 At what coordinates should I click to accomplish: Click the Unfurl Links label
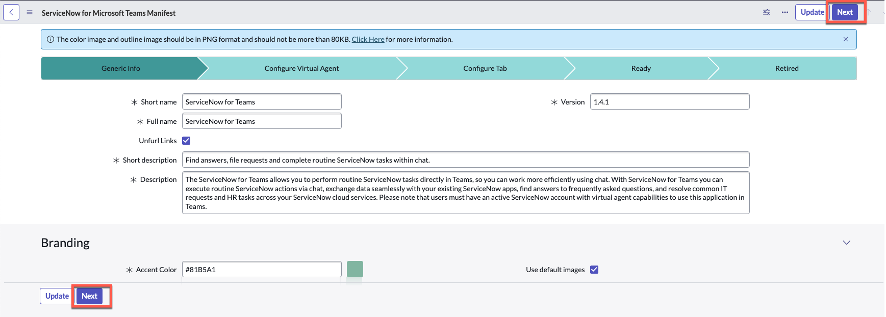pos(158,141)
